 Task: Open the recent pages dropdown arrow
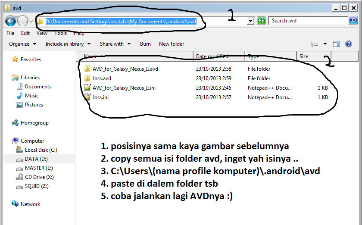point(31,21)
